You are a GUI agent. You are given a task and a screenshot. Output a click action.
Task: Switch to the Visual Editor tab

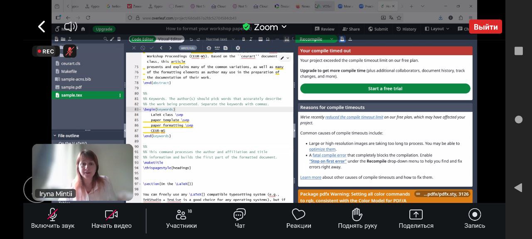170,39
